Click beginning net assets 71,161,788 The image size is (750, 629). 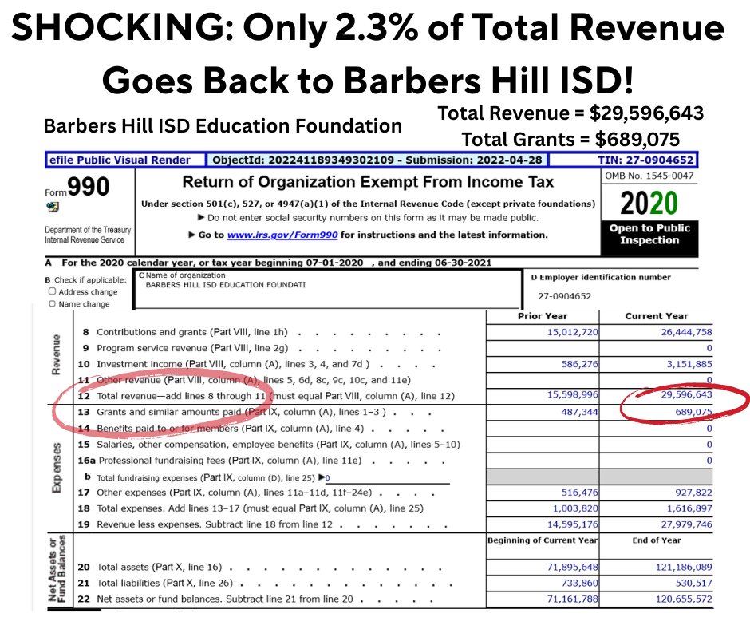(573, 599)
